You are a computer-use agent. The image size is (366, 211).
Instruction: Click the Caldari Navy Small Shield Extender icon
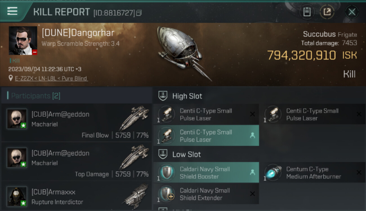click(167, 194)
